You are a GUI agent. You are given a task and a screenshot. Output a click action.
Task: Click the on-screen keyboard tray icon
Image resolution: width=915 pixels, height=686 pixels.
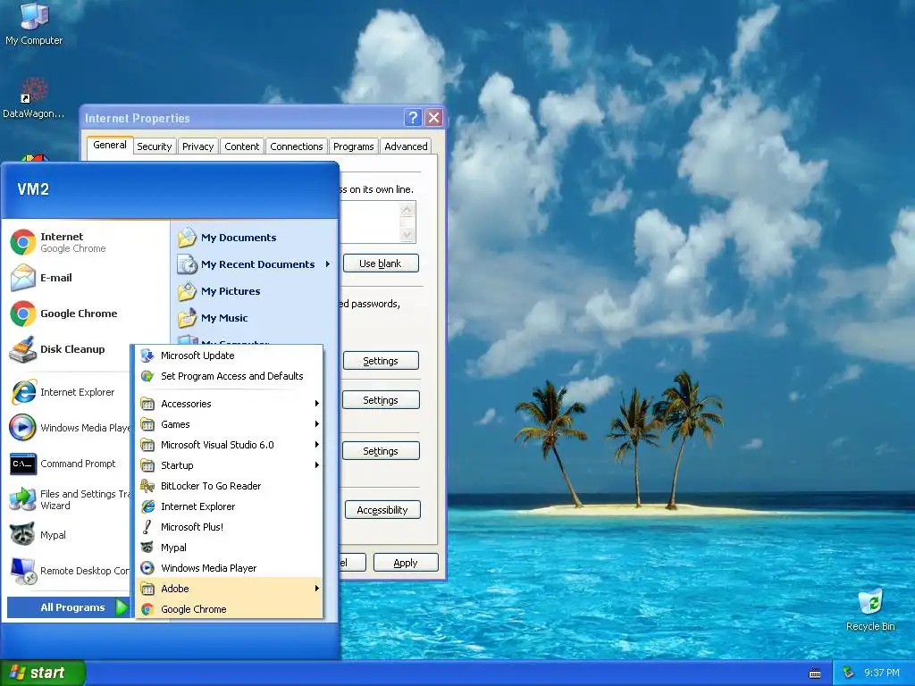click(x=815, y=673)
